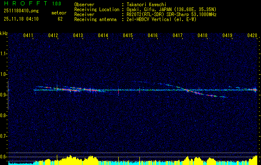Click the meteor label
The image size is (261, 165).
(59, 13)
